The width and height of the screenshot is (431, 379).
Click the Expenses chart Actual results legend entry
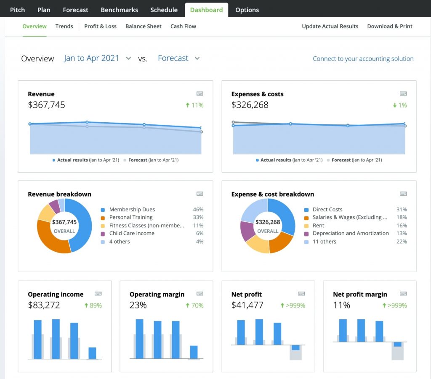tap(289, 160)
